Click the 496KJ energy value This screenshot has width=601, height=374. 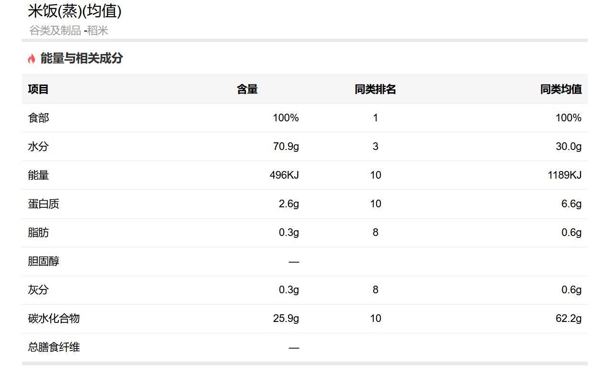(284, 175)
